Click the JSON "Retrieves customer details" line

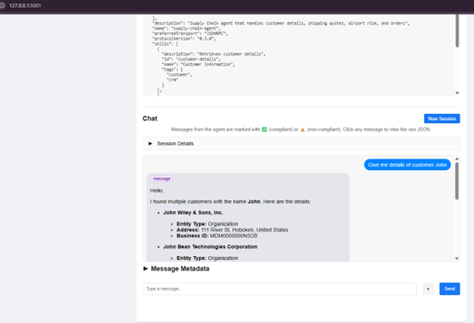coord(213,54)
